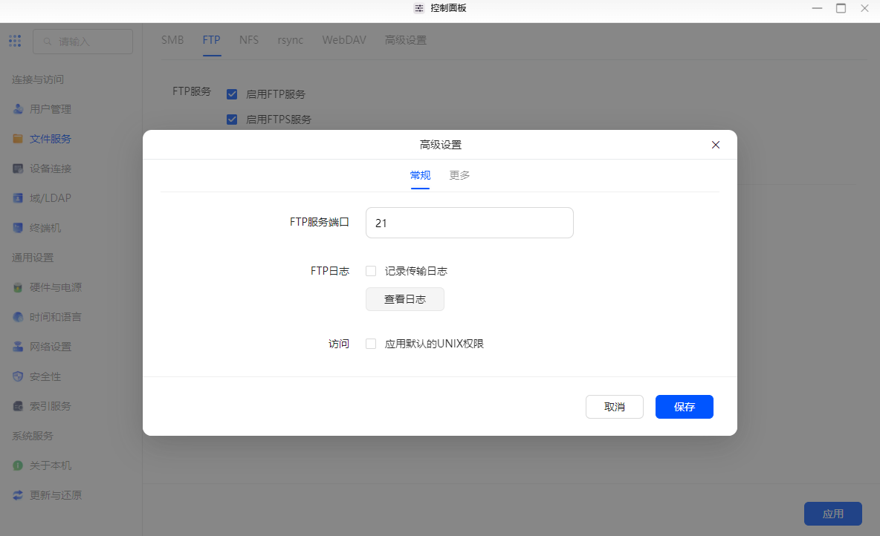Toggle the 启用FTPS服务 checkbox

point(232,120)
